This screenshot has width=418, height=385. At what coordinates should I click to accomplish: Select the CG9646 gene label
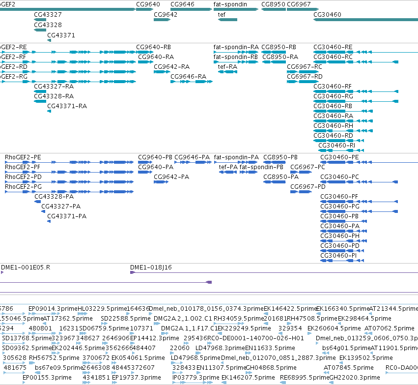pos(182,4)
